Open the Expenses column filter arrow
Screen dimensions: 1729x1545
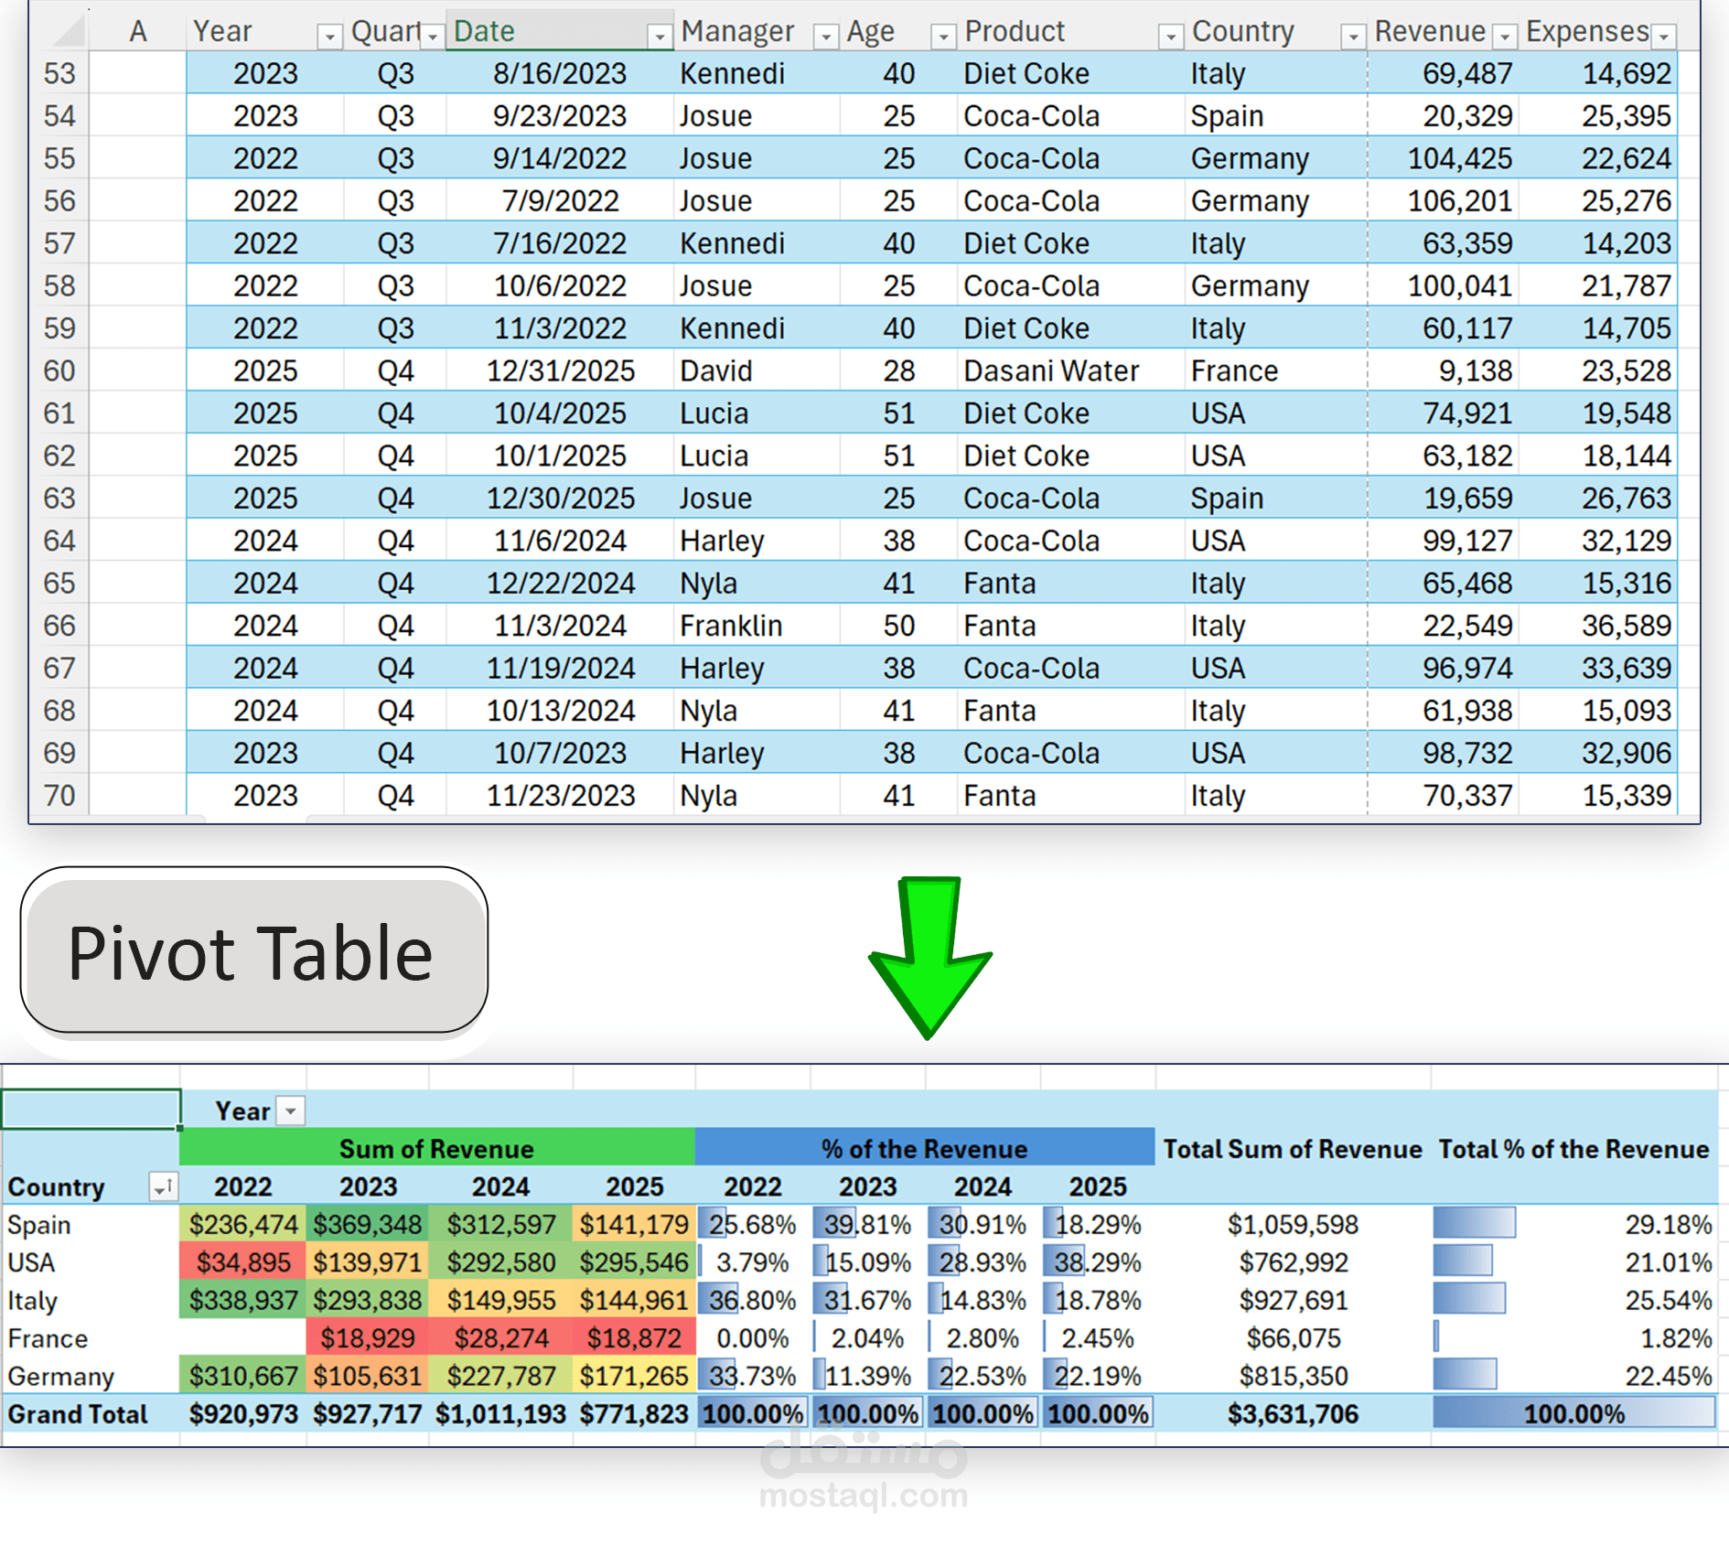pyautogui.click(x=1663, y=35)
